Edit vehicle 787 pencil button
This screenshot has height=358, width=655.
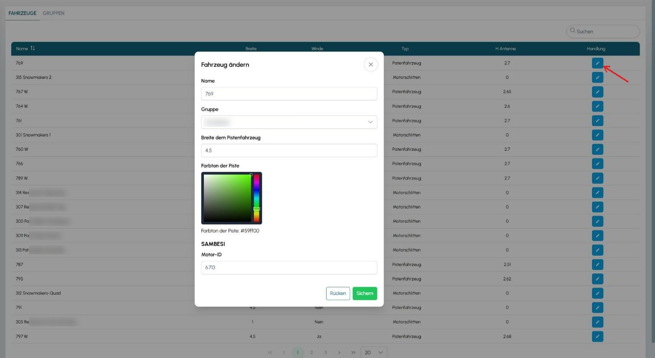pyautogui.click(x=597, y=265)
